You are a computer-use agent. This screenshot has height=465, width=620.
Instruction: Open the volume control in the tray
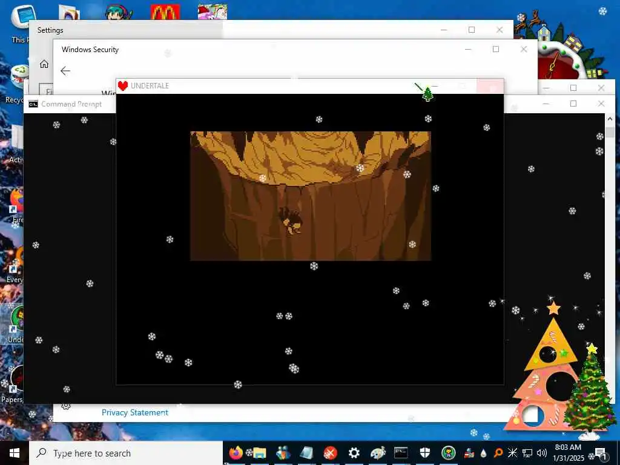tap(542, 453)
